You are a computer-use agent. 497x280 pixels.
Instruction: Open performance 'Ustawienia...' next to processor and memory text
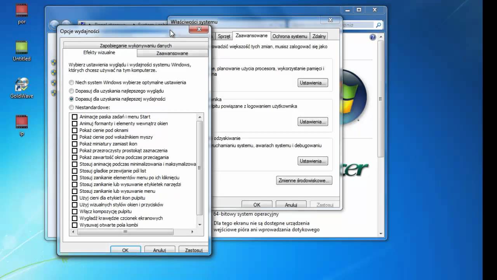(x=313, y=83)
